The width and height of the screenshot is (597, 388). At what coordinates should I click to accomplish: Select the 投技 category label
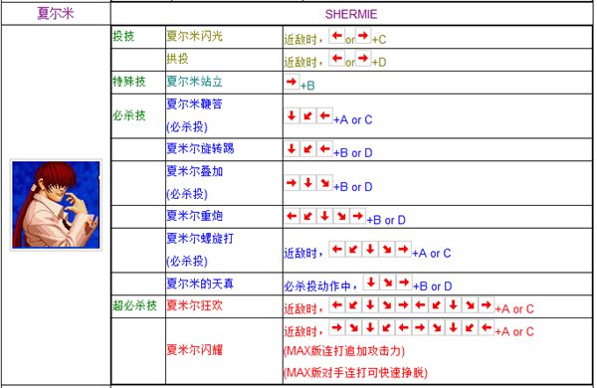[123, 36]
